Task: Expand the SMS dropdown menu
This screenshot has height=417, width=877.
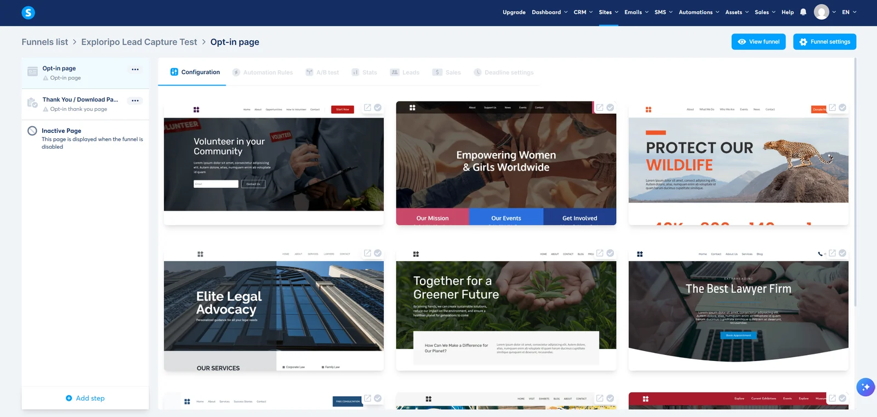Action: [x=663, y=12]
